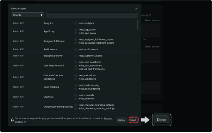Confirm scopes with the highlighted Done button
Screen dimensions: 212x133
click(133, 120)
